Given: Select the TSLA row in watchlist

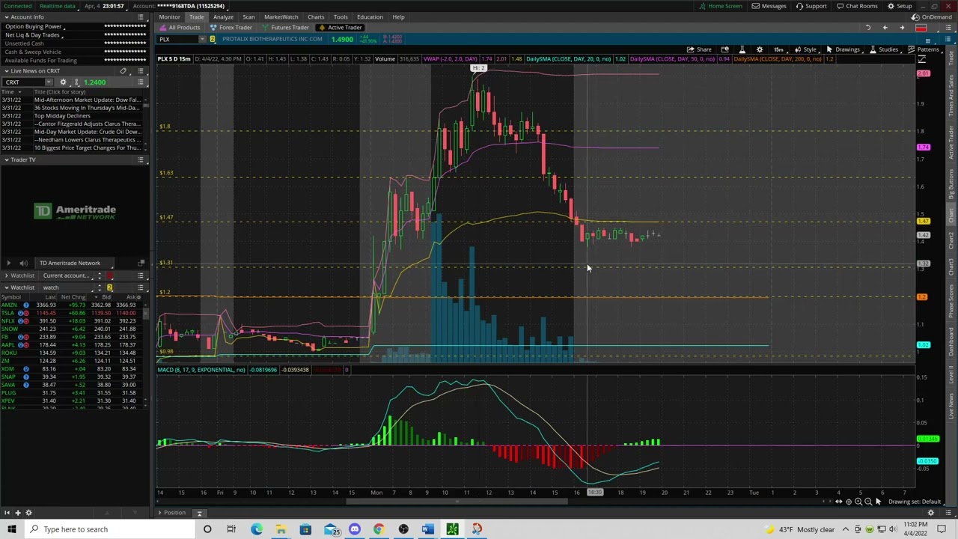Looking at the screenshot, I should (70, 313).
